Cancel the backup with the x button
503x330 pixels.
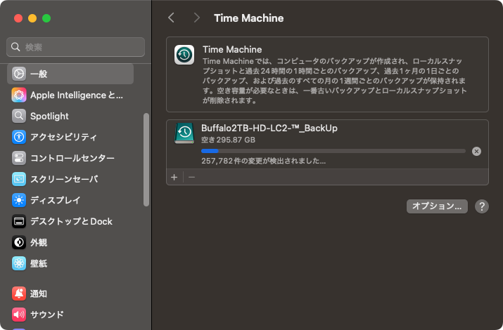click(x=476, y=151)
